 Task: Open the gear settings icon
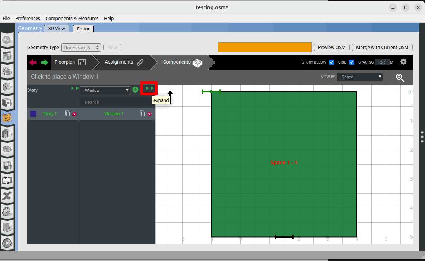tap(403, 62)
